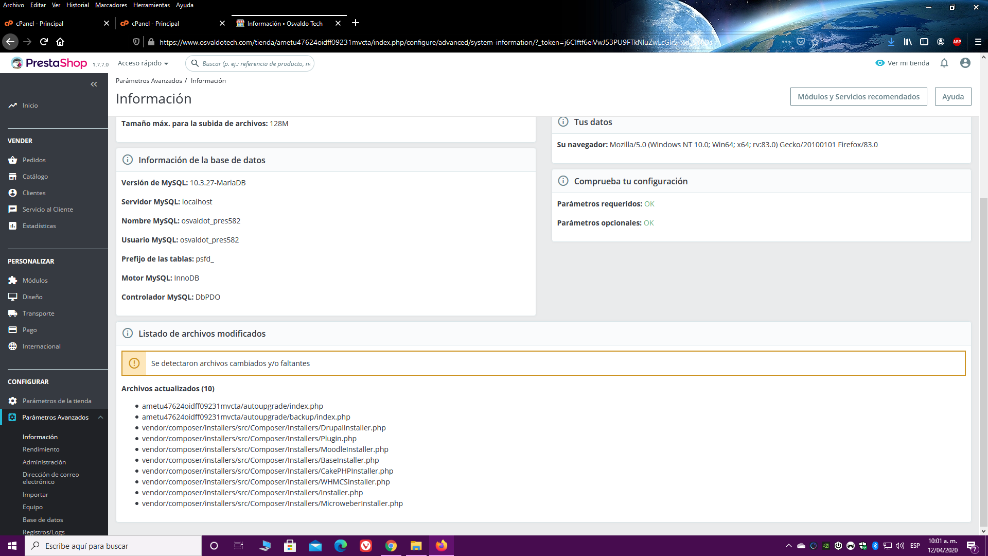Click Módulos y Servicios recomendados button
The width and height of the screenshot is (988, 556).
pyautogui.click(x=858, y=97)
